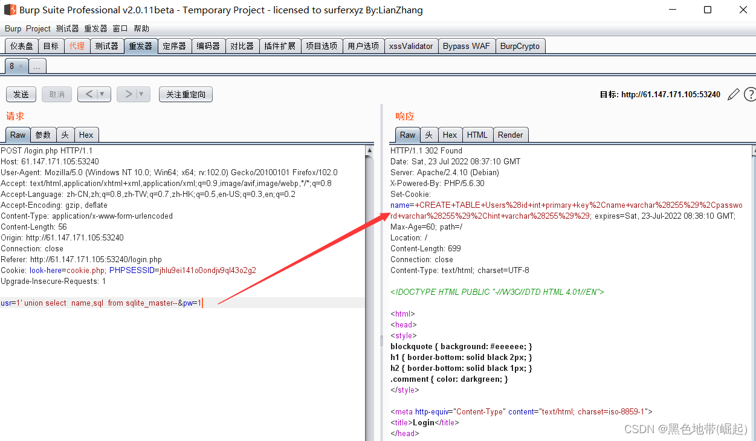Go back with the previous request arrow
756x441 pixels.
click(x=88, y=94)
